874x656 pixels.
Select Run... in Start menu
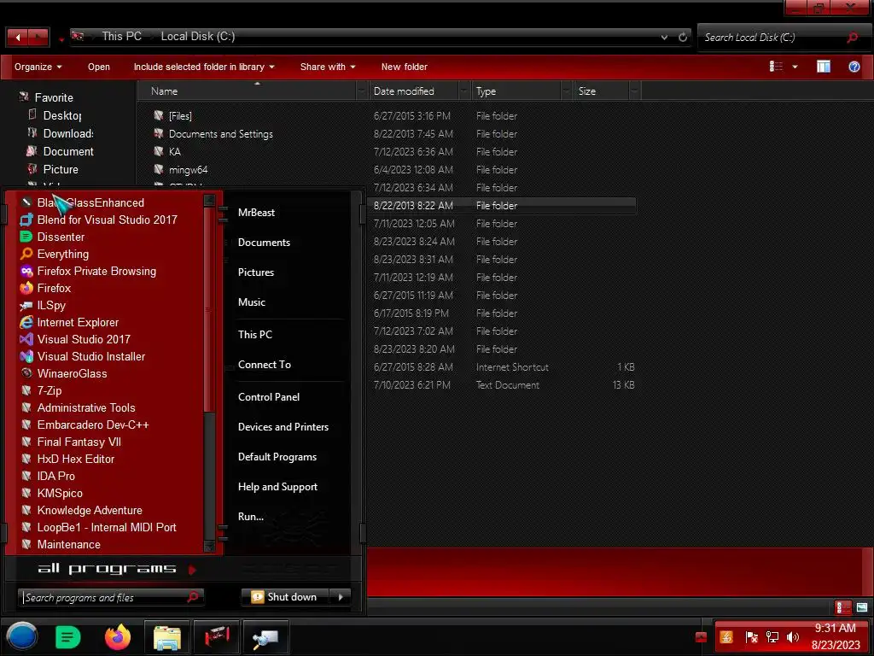251,517
